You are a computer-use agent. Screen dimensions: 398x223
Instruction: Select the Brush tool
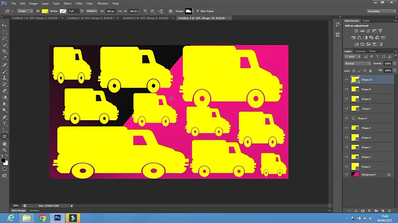[x=4, y=71]
